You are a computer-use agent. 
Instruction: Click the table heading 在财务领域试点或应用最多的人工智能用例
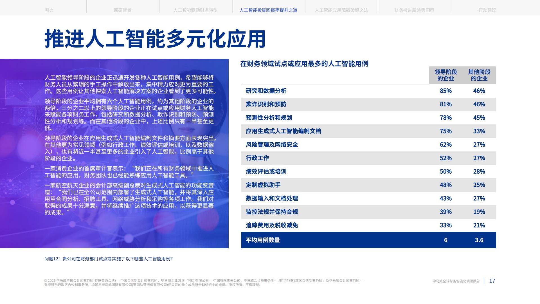(x=304, y=64)
